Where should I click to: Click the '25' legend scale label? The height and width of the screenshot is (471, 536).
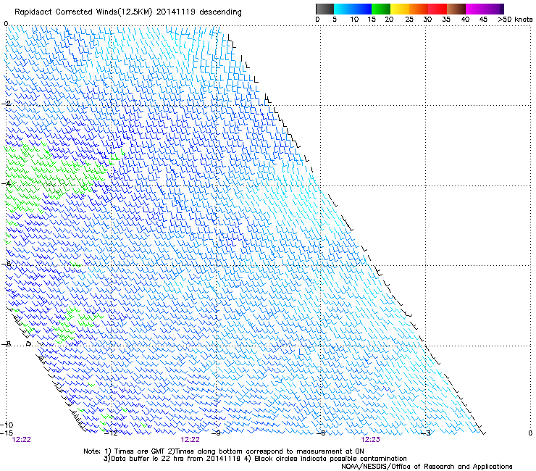(x=409, y=20)
